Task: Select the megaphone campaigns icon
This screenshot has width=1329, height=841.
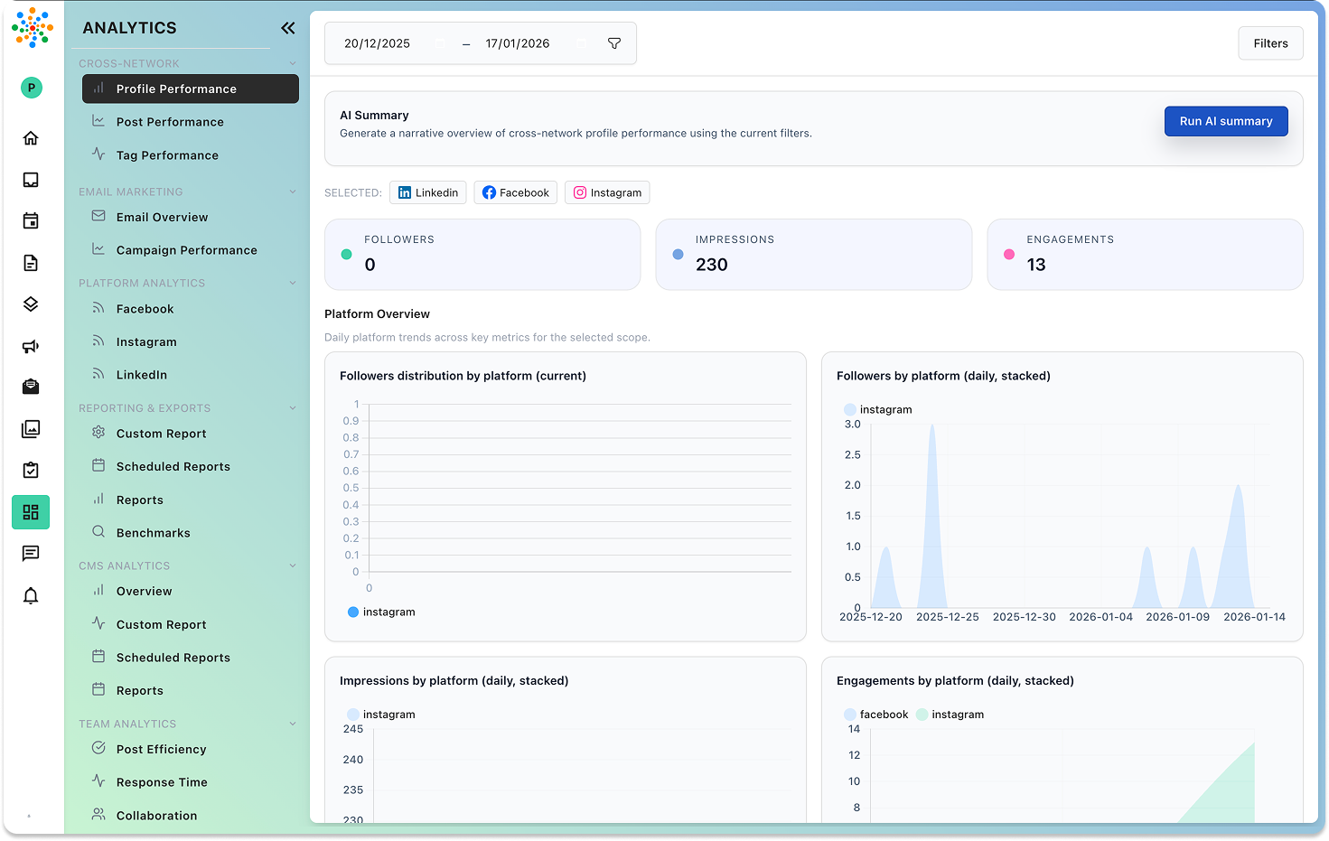Action: [x=31, y=346]
